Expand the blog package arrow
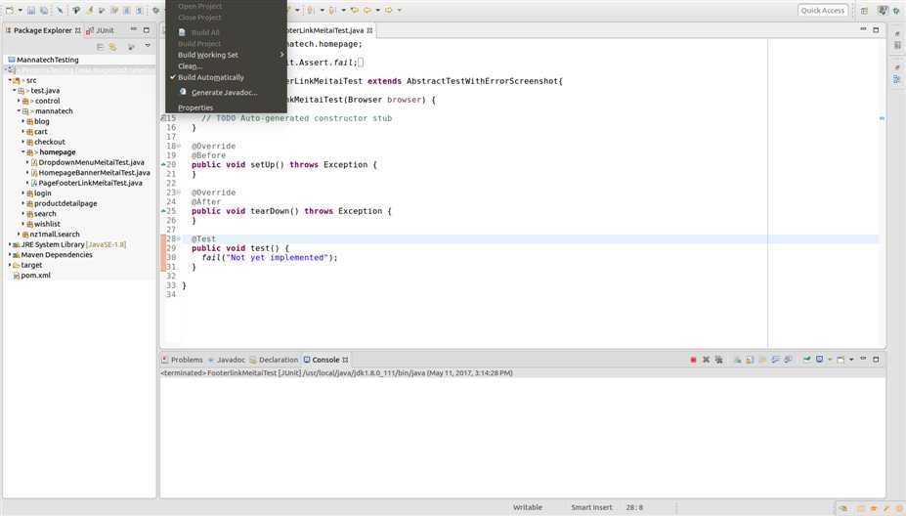The height and width of the screenshot is (516, 906). point(23,121)
